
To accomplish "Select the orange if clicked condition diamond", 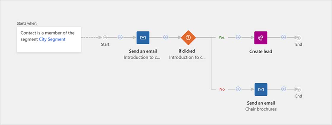I will point(188,38).
